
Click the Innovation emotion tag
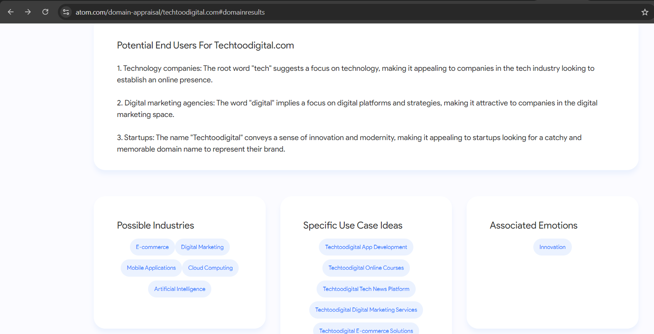[552, 247]
